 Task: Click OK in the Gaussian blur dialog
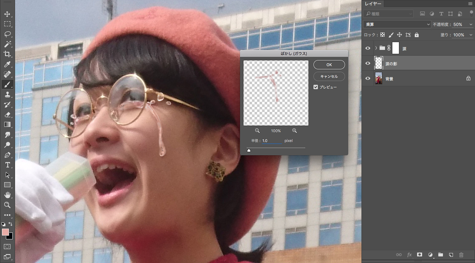[329, 65]
